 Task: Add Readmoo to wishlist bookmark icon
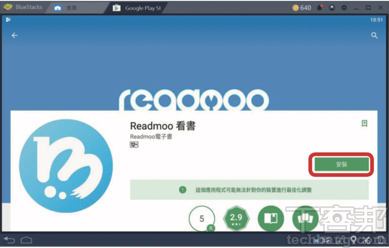point(364,123)
